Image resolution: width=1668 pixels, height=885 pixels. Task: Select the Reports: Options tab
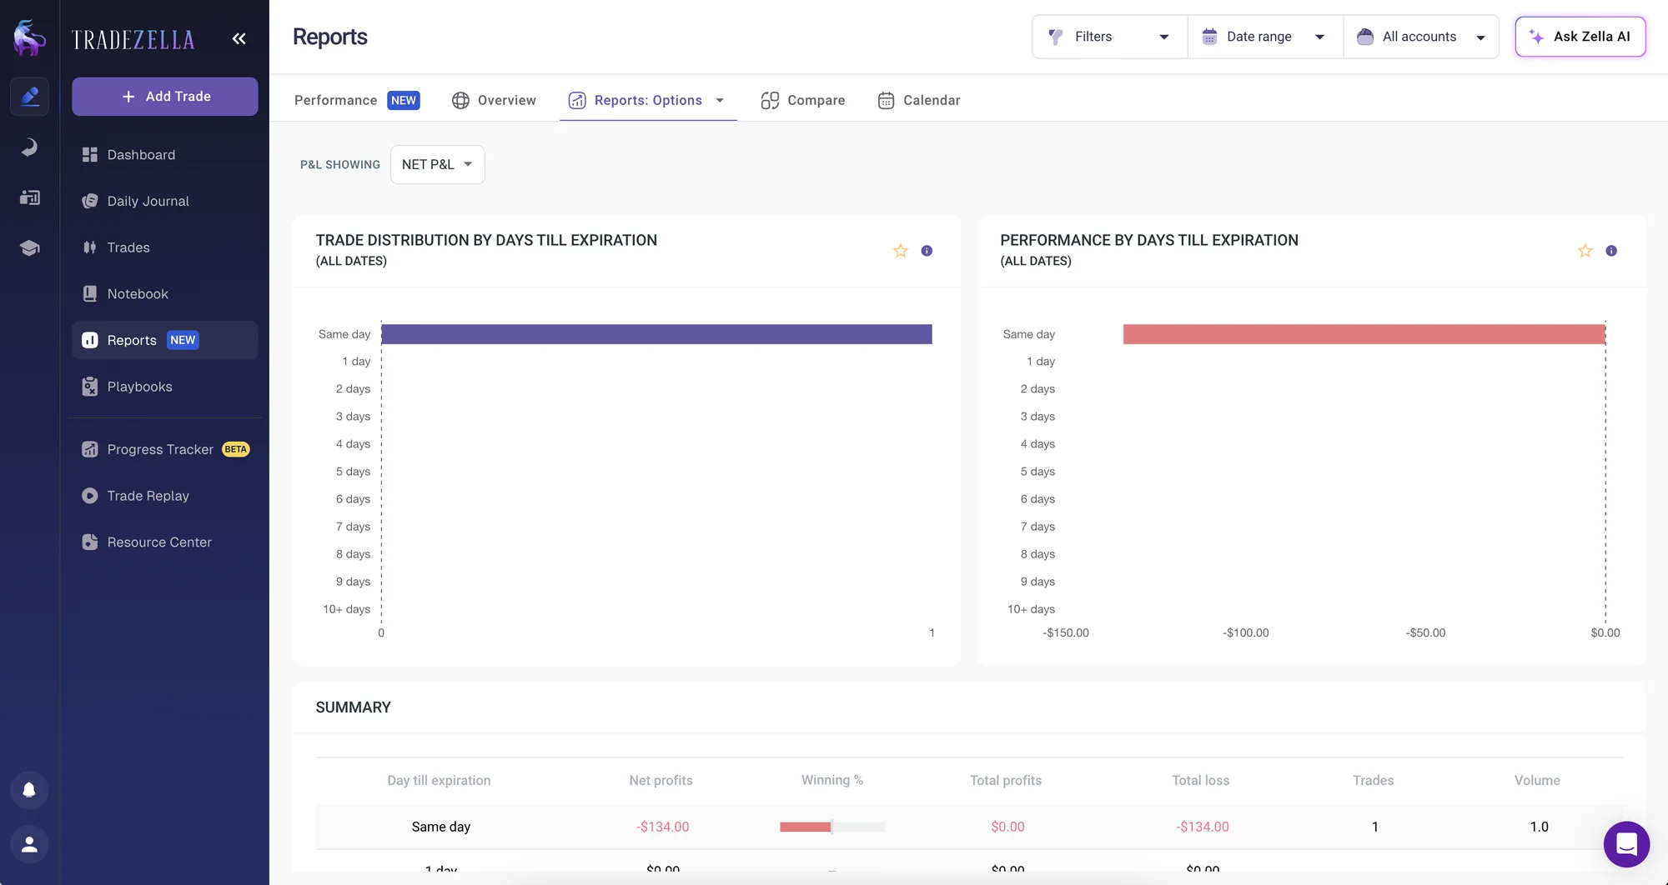click(647, 100)
